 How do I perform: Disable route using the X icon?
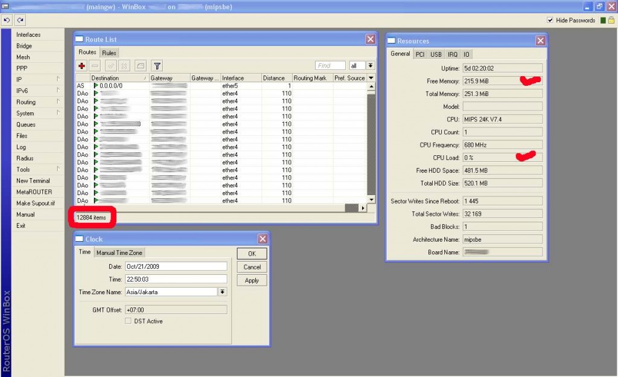point(124,66)
